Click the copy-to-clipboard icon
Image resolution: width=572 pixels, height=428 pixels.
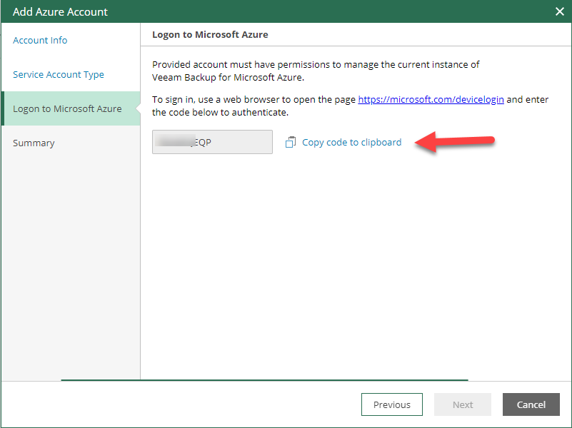[x=291, y=142]
